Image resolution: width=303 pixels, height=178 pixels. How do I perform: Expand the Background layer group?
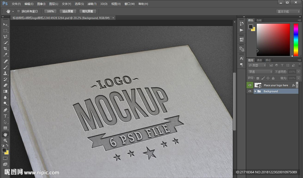255,91
